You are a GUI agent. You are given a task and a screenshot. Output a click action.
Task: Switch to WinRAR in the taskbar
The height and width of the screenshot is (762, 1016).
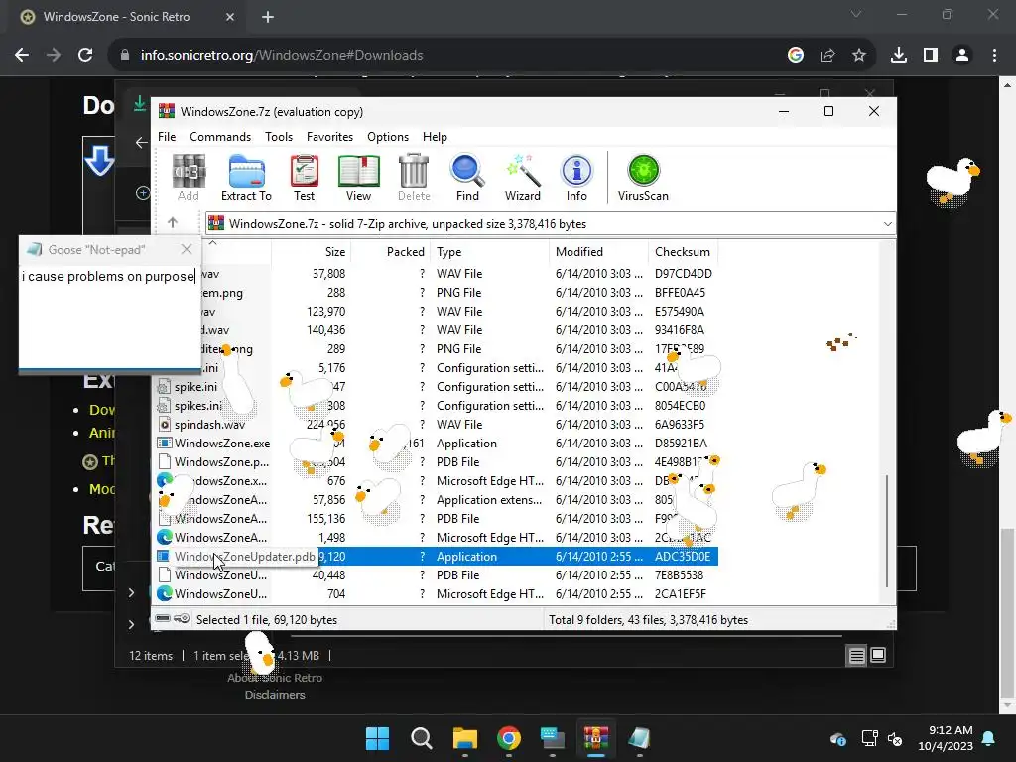595,738
